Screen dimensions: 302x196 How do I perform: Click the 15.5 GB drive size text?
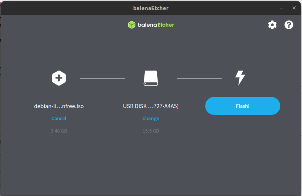click(150, 131)
